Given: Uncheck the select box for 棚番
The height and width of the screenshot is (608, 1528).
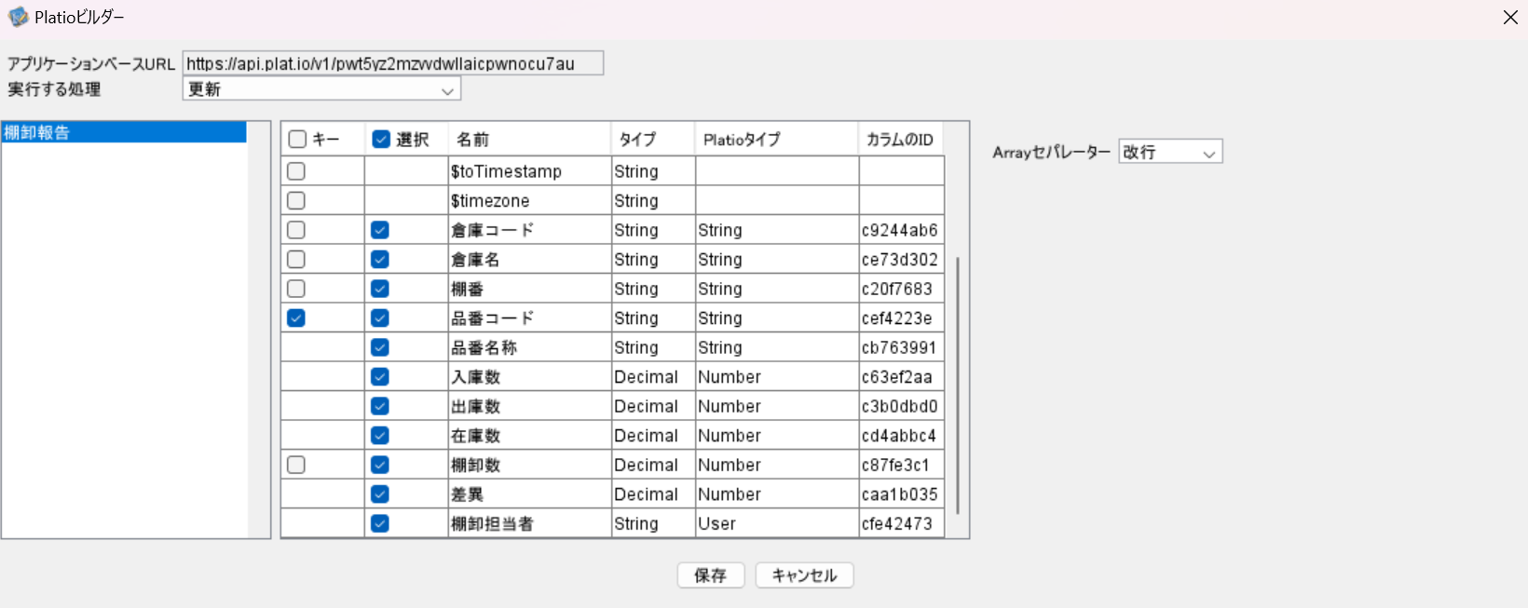Looking at the screenshot, I should pos(379,289).
